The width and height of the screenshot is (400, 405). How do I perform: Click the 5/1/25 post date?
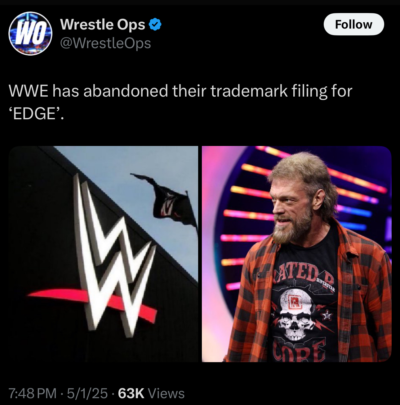click(x=87, y=393)
